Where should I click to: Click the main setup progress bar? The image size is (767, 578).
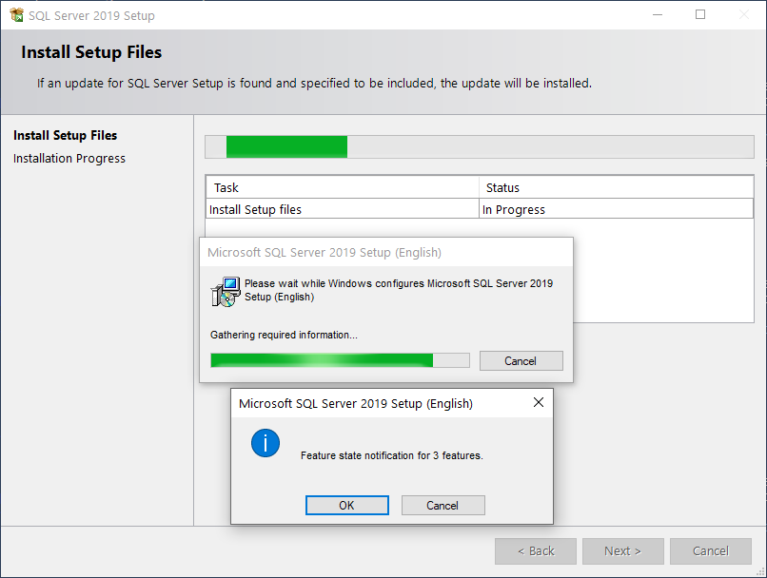click(479, 146)
